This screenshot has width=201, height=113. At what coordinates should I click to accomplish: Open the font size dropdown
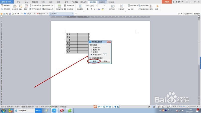click(x=104, y=6)
